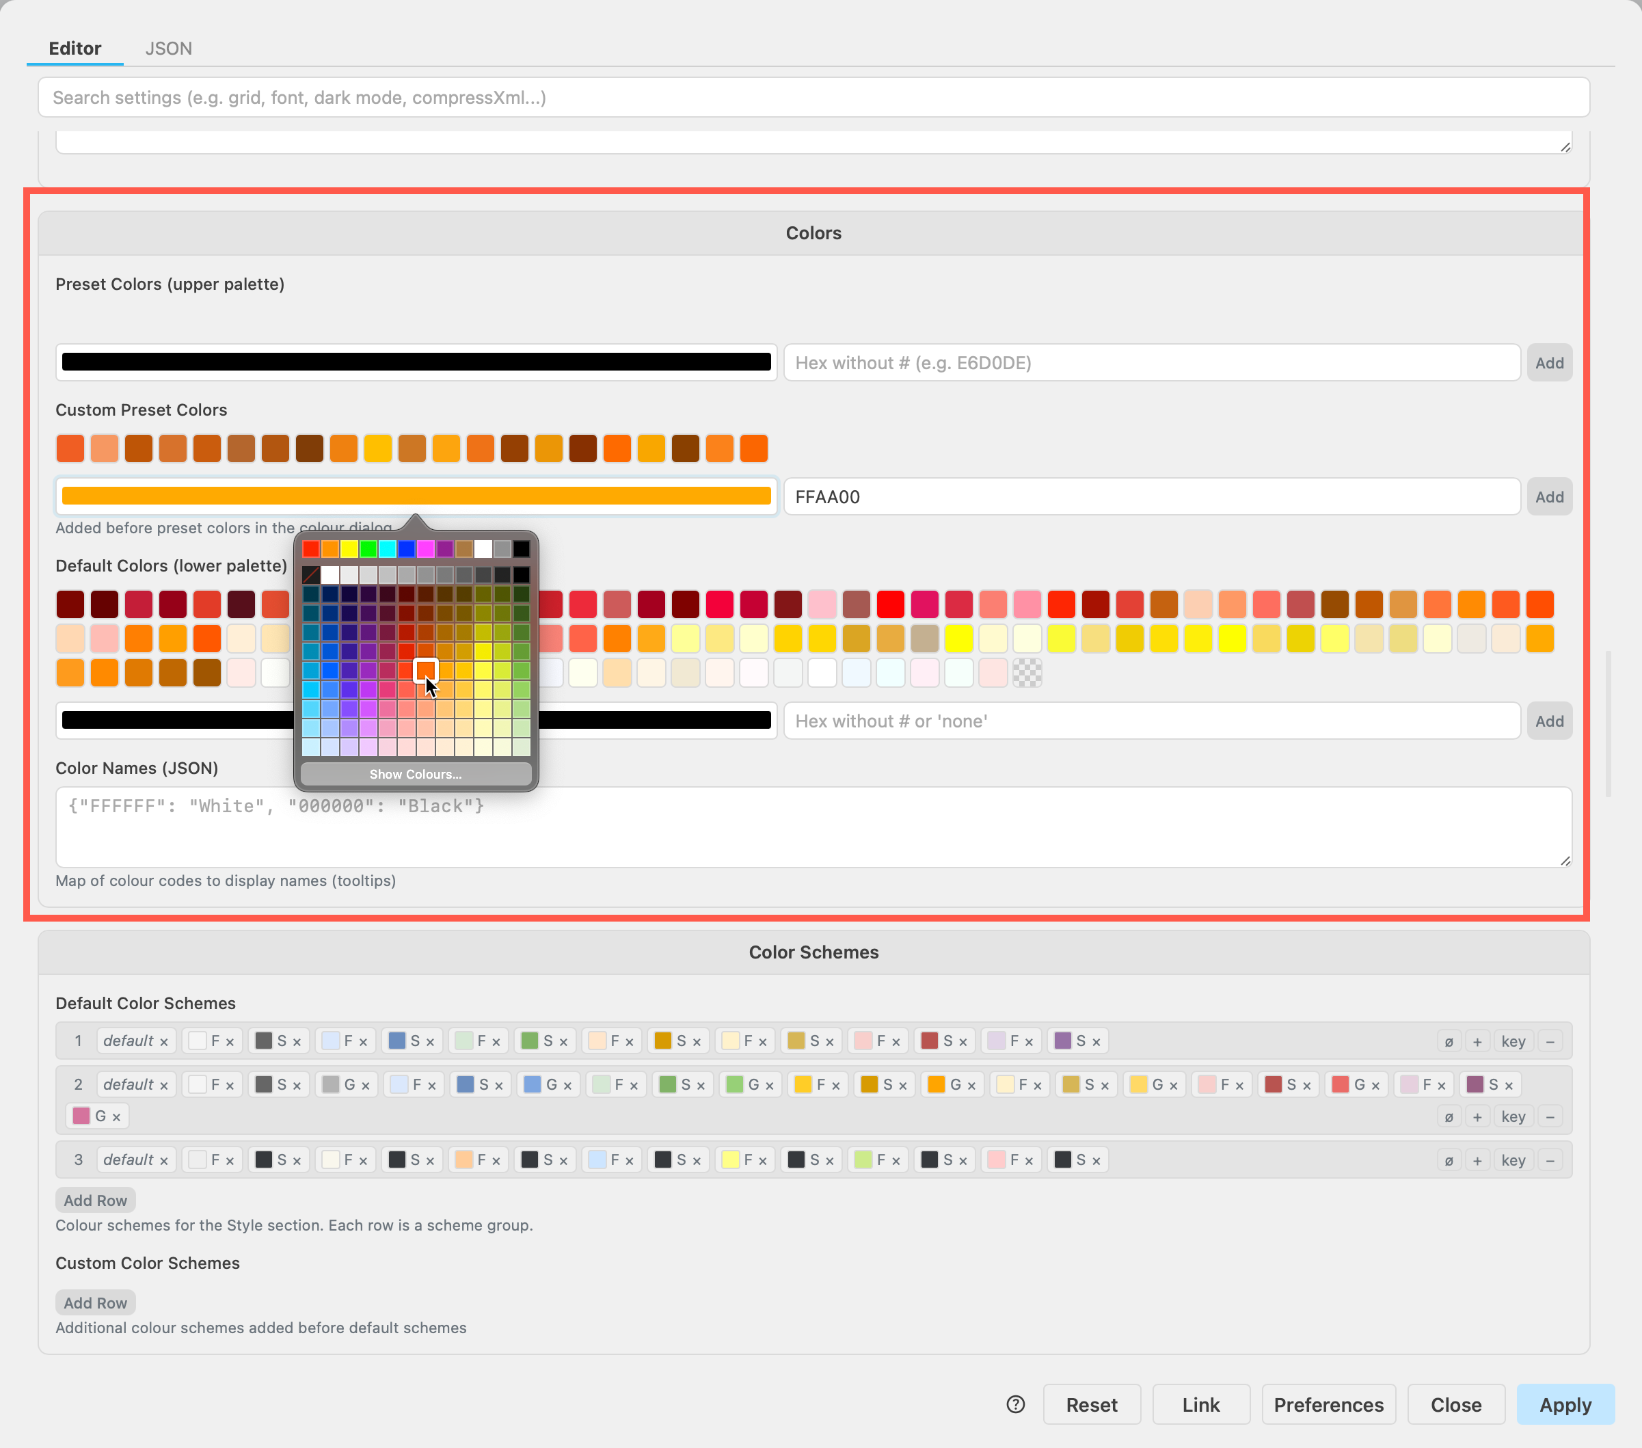Pick red in the picker popup's top row
The width and height of the screenshot is (1642, 1448).
(311, 548)
